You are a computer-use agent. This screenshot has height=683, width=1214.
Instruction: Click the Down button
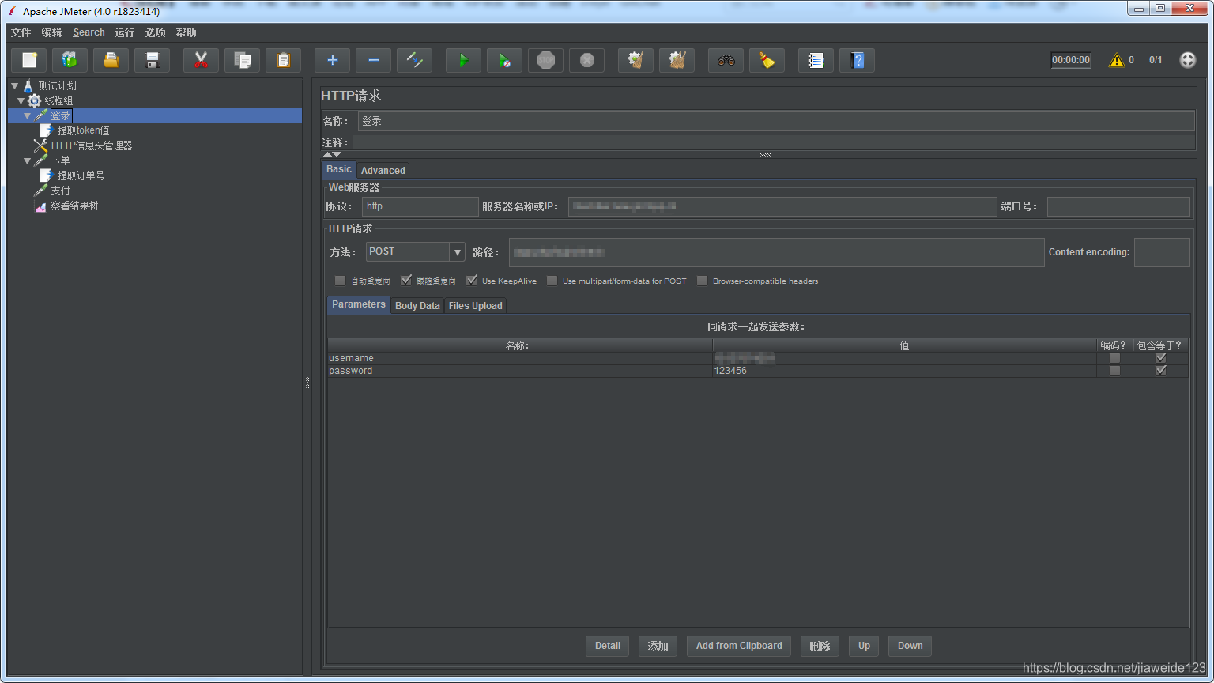pyautogui.click(x=910, y=646)
